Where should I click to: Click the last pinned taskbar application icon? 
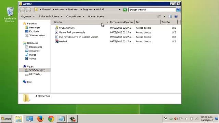73,119
